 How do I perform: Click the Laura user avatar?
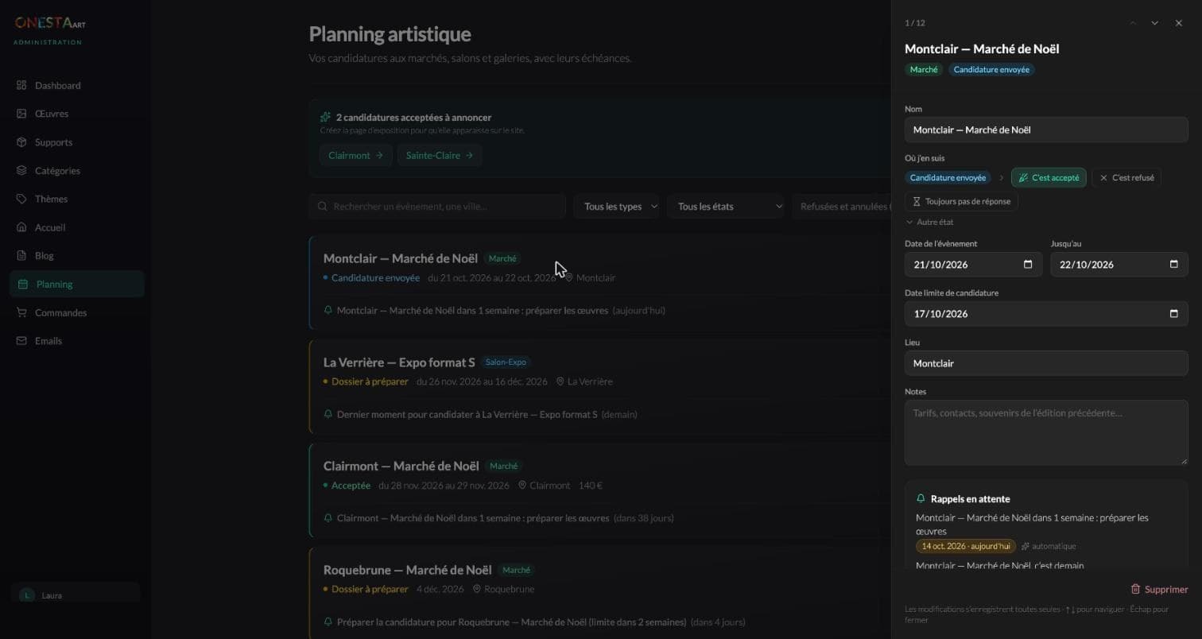coord(27,595)
